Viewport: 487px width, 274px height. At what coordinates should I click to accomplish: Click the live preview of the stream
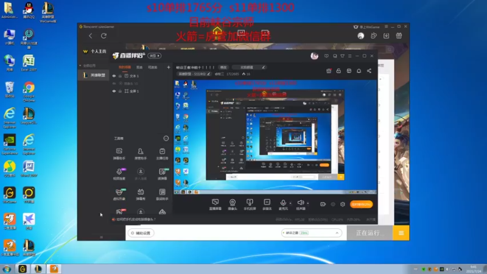click(275, 137)
